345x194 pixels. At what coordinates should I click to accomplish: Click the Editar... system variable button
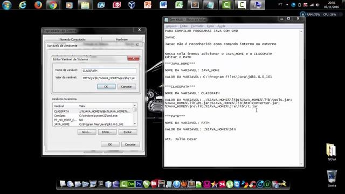point(107,132)
